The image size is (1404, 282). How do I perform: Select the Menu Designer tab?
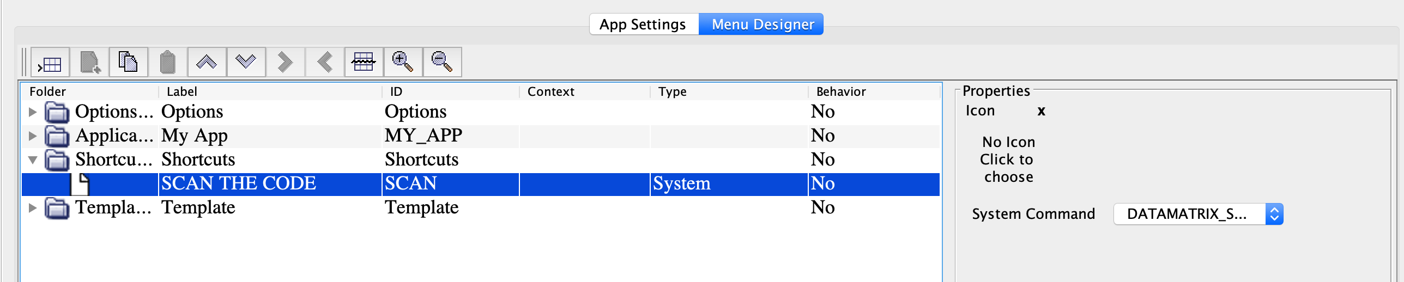click(762, 24)
